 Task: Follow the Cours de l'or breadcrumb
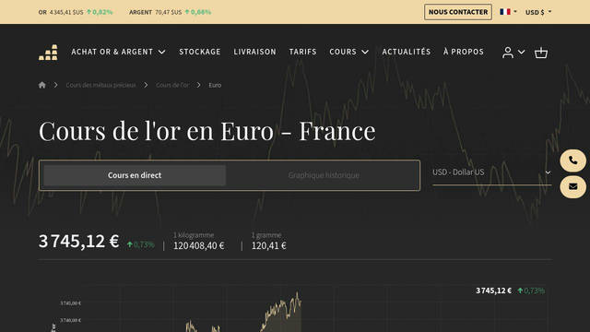point(172,85)
